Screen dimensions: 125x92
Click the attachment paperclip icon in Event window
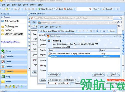click(x=97, y=31)
